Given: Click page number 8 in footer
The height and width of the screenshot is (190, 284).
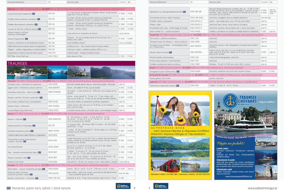Looking at the screenshot, I should point(135,188).
